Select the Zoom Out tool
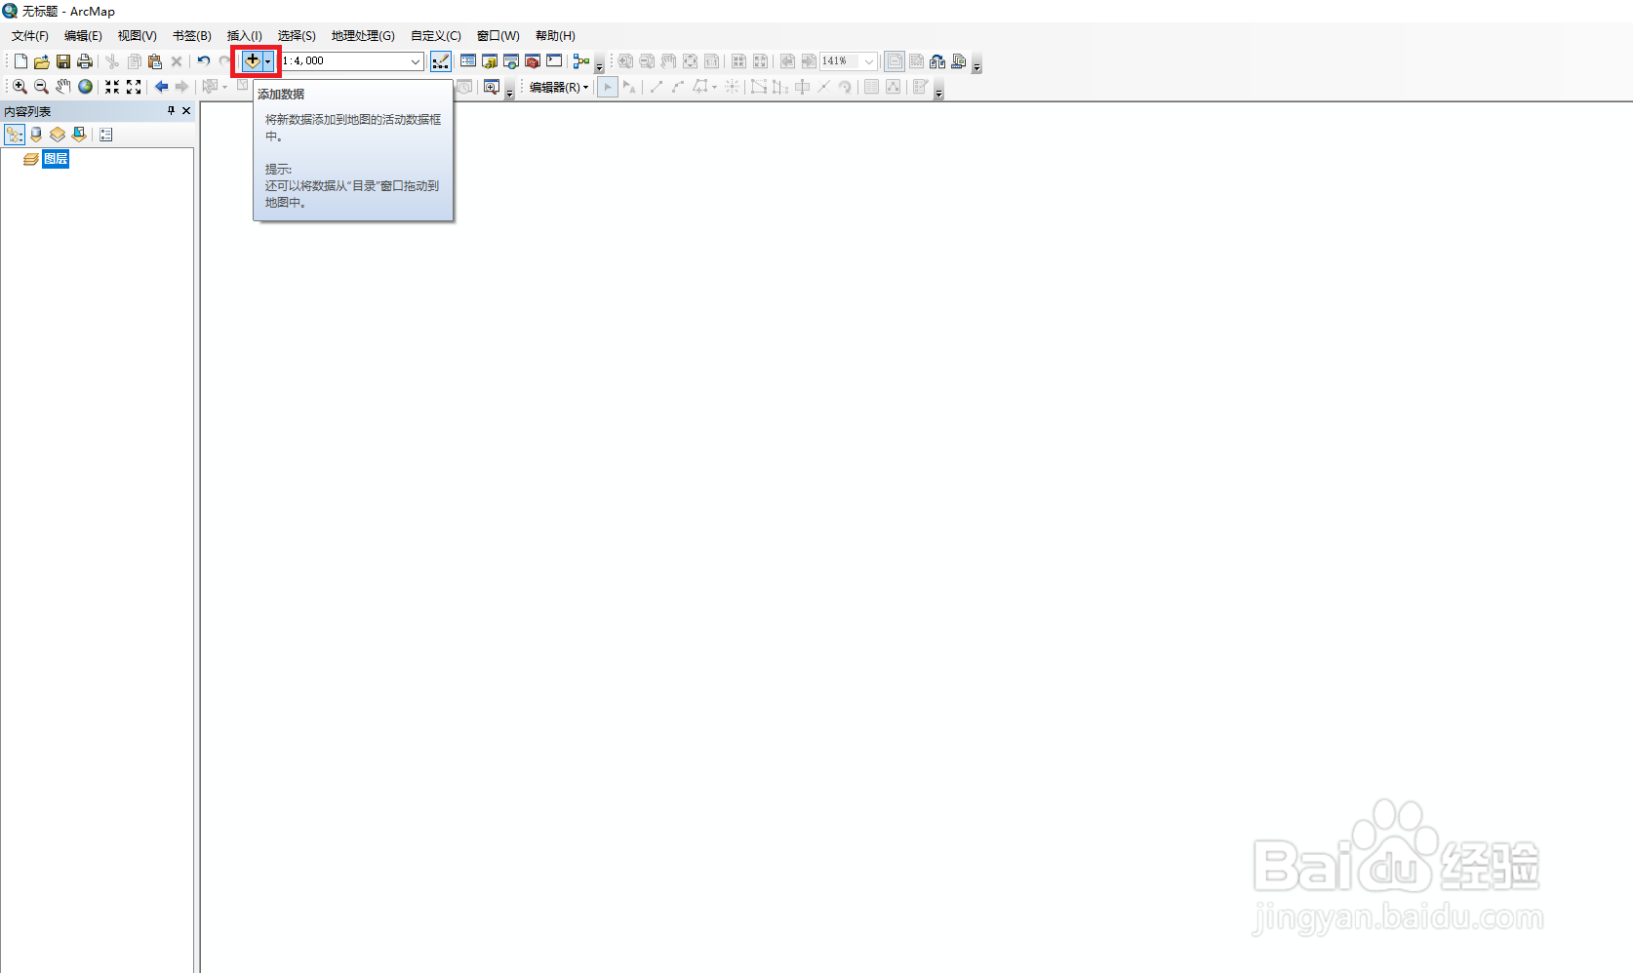Image resolution: width=1633 pixels, height=973 pixels. pyautogui.click(x=41, y=87)
